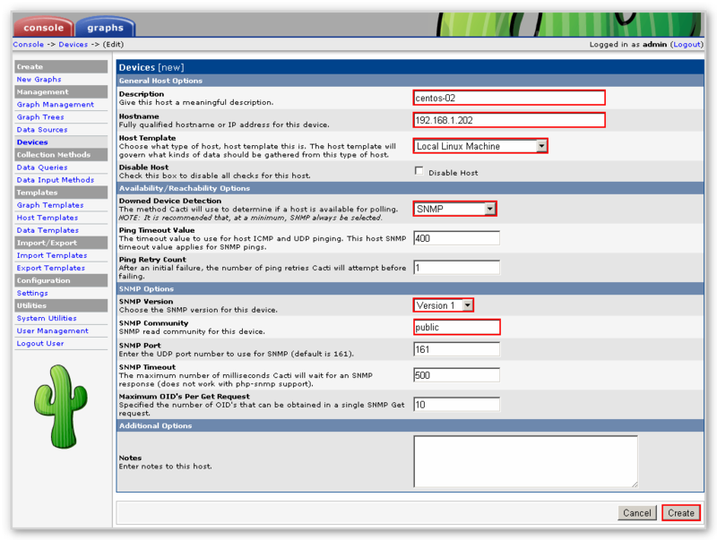Image resolution: width=717 pixels, height=540 pixels.
Task: Click the Logout link in the header
Action: click(687, 44)
